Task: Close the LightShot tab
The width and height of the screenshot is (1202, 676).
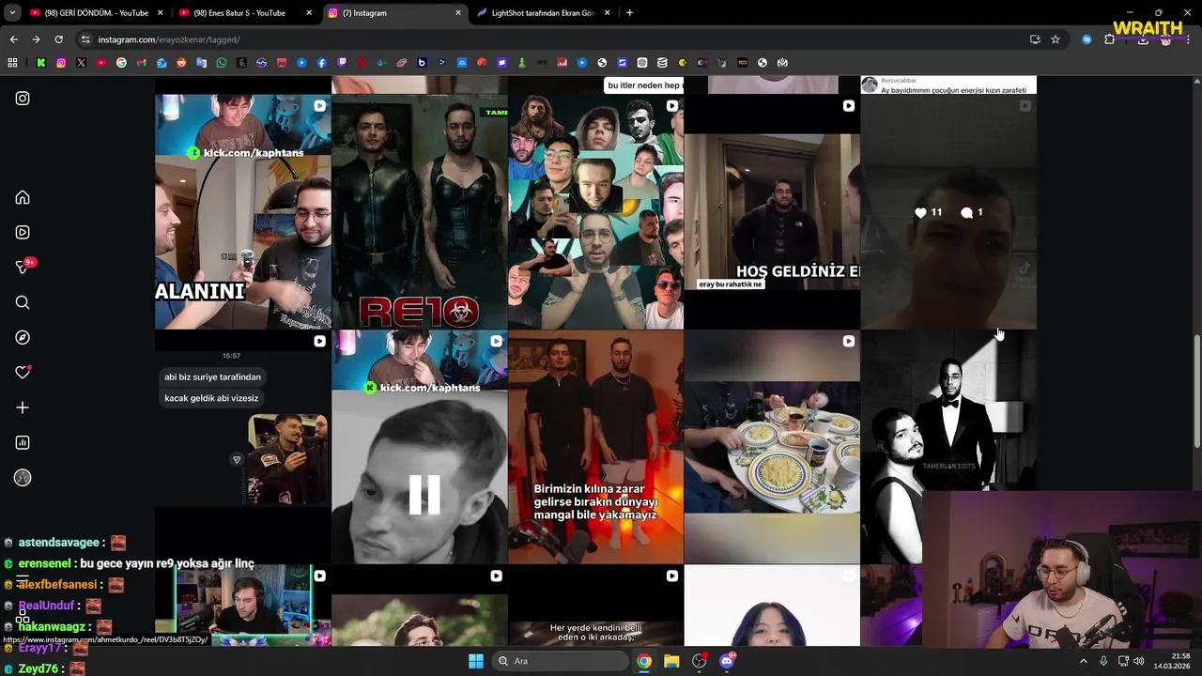Action: click(607, 13)
